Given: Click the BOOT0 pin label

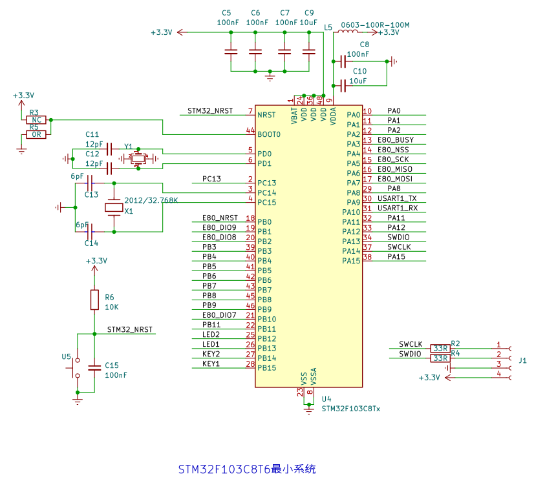Looking at the screenshot, I should point(269,134).
